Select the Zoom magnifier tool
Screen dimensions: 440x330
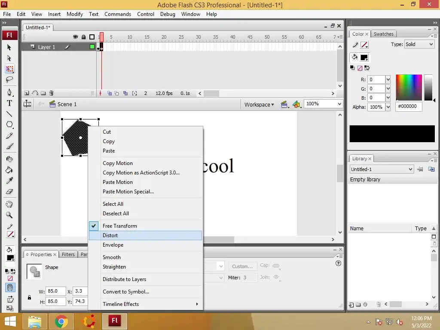click(9, 215)
